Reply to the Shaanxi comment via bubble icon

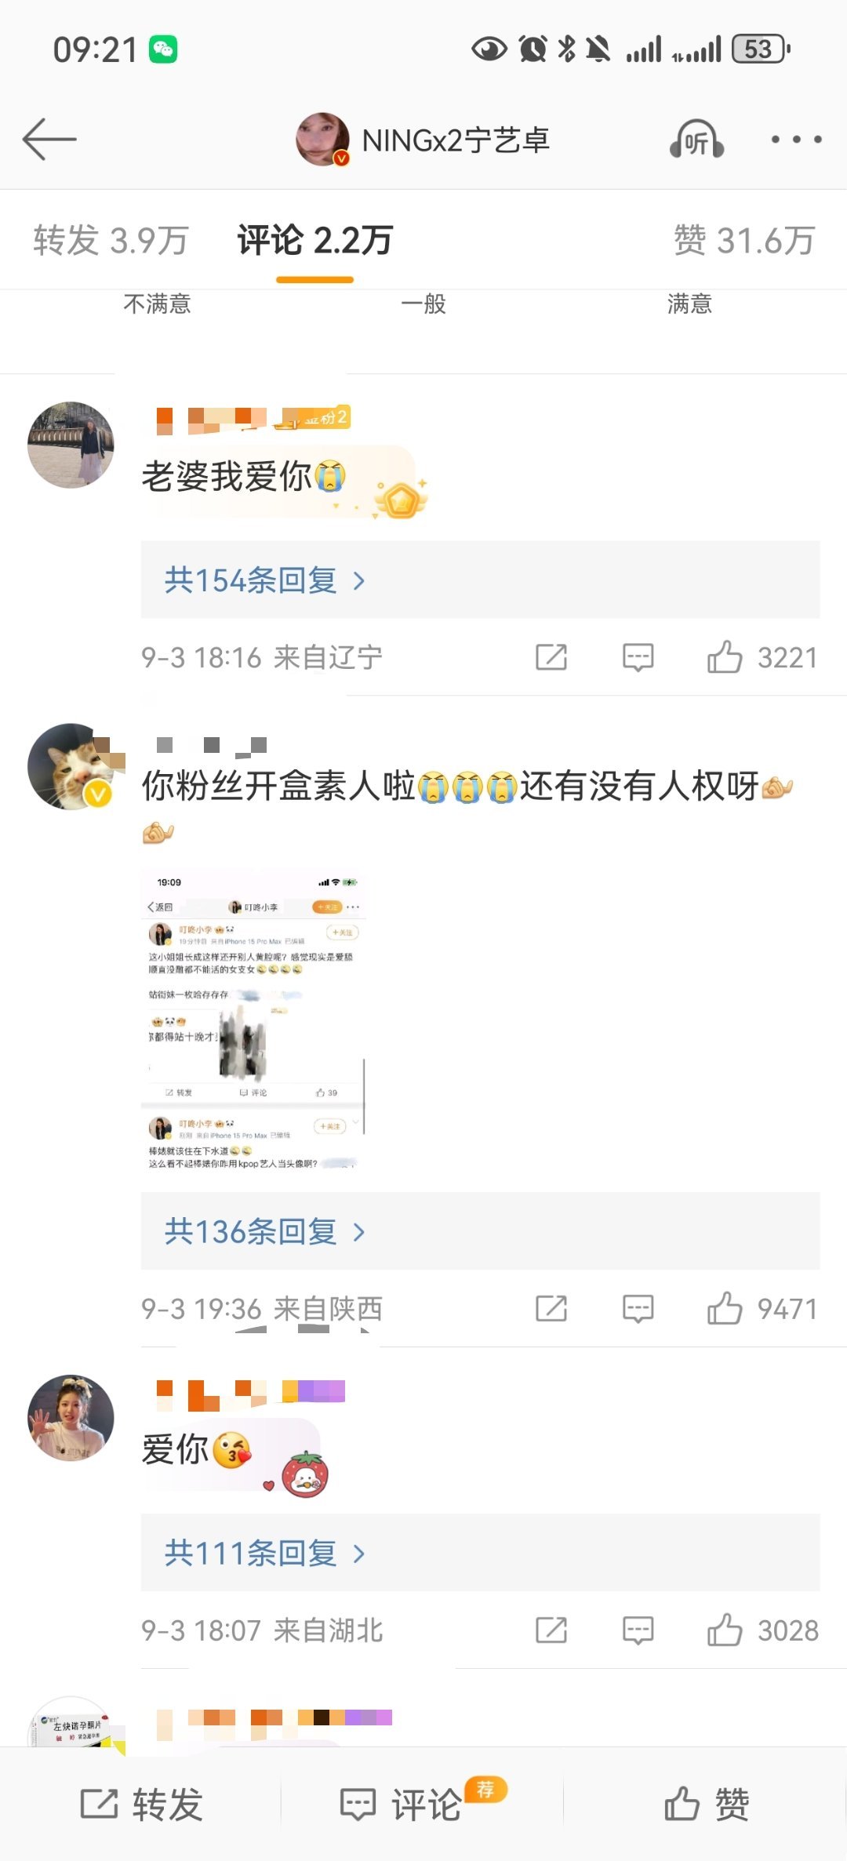(638, 1308)
